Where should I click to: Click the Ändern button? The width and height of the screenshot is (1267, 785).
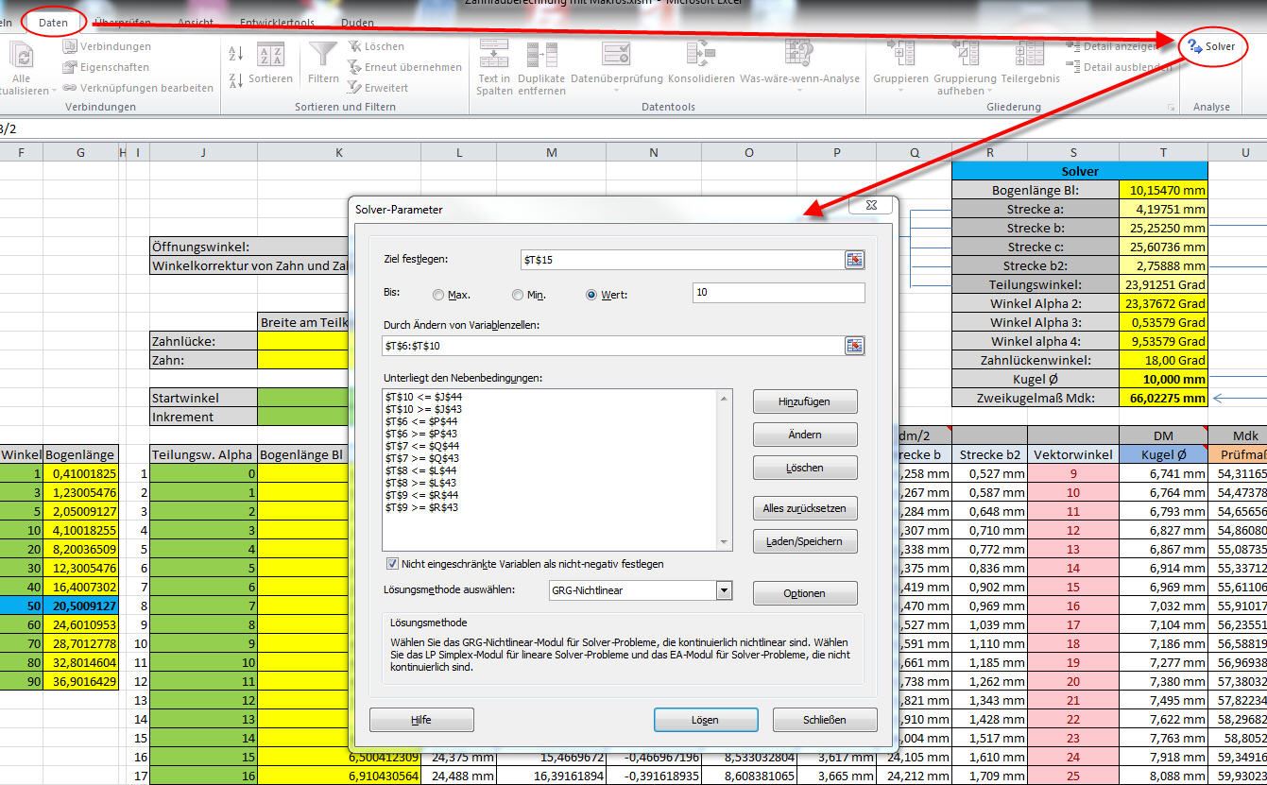coord(805,435)
